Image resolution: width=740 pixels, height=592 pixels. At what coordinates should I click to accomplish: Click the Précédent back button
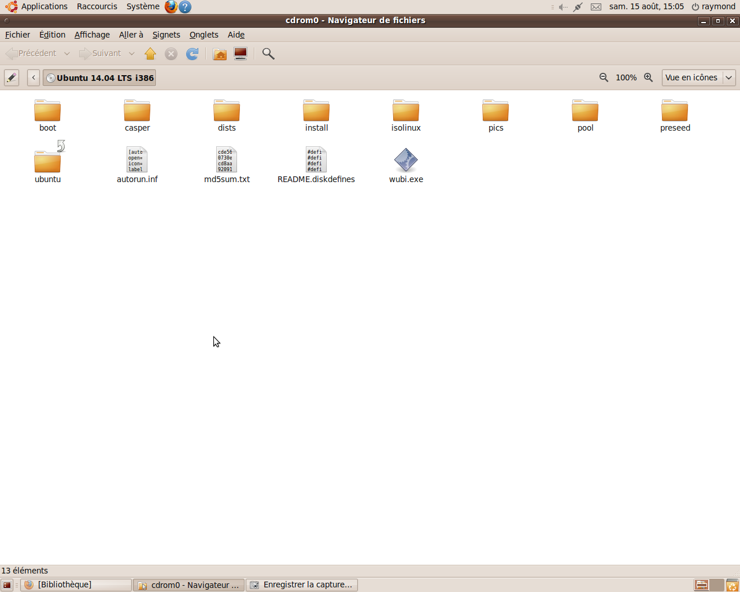click(x=32, y=54)
